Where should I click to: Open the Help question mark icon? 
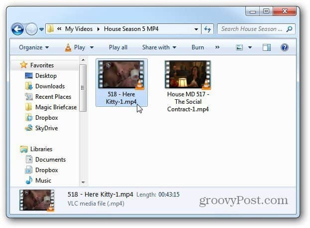point(284,47)
